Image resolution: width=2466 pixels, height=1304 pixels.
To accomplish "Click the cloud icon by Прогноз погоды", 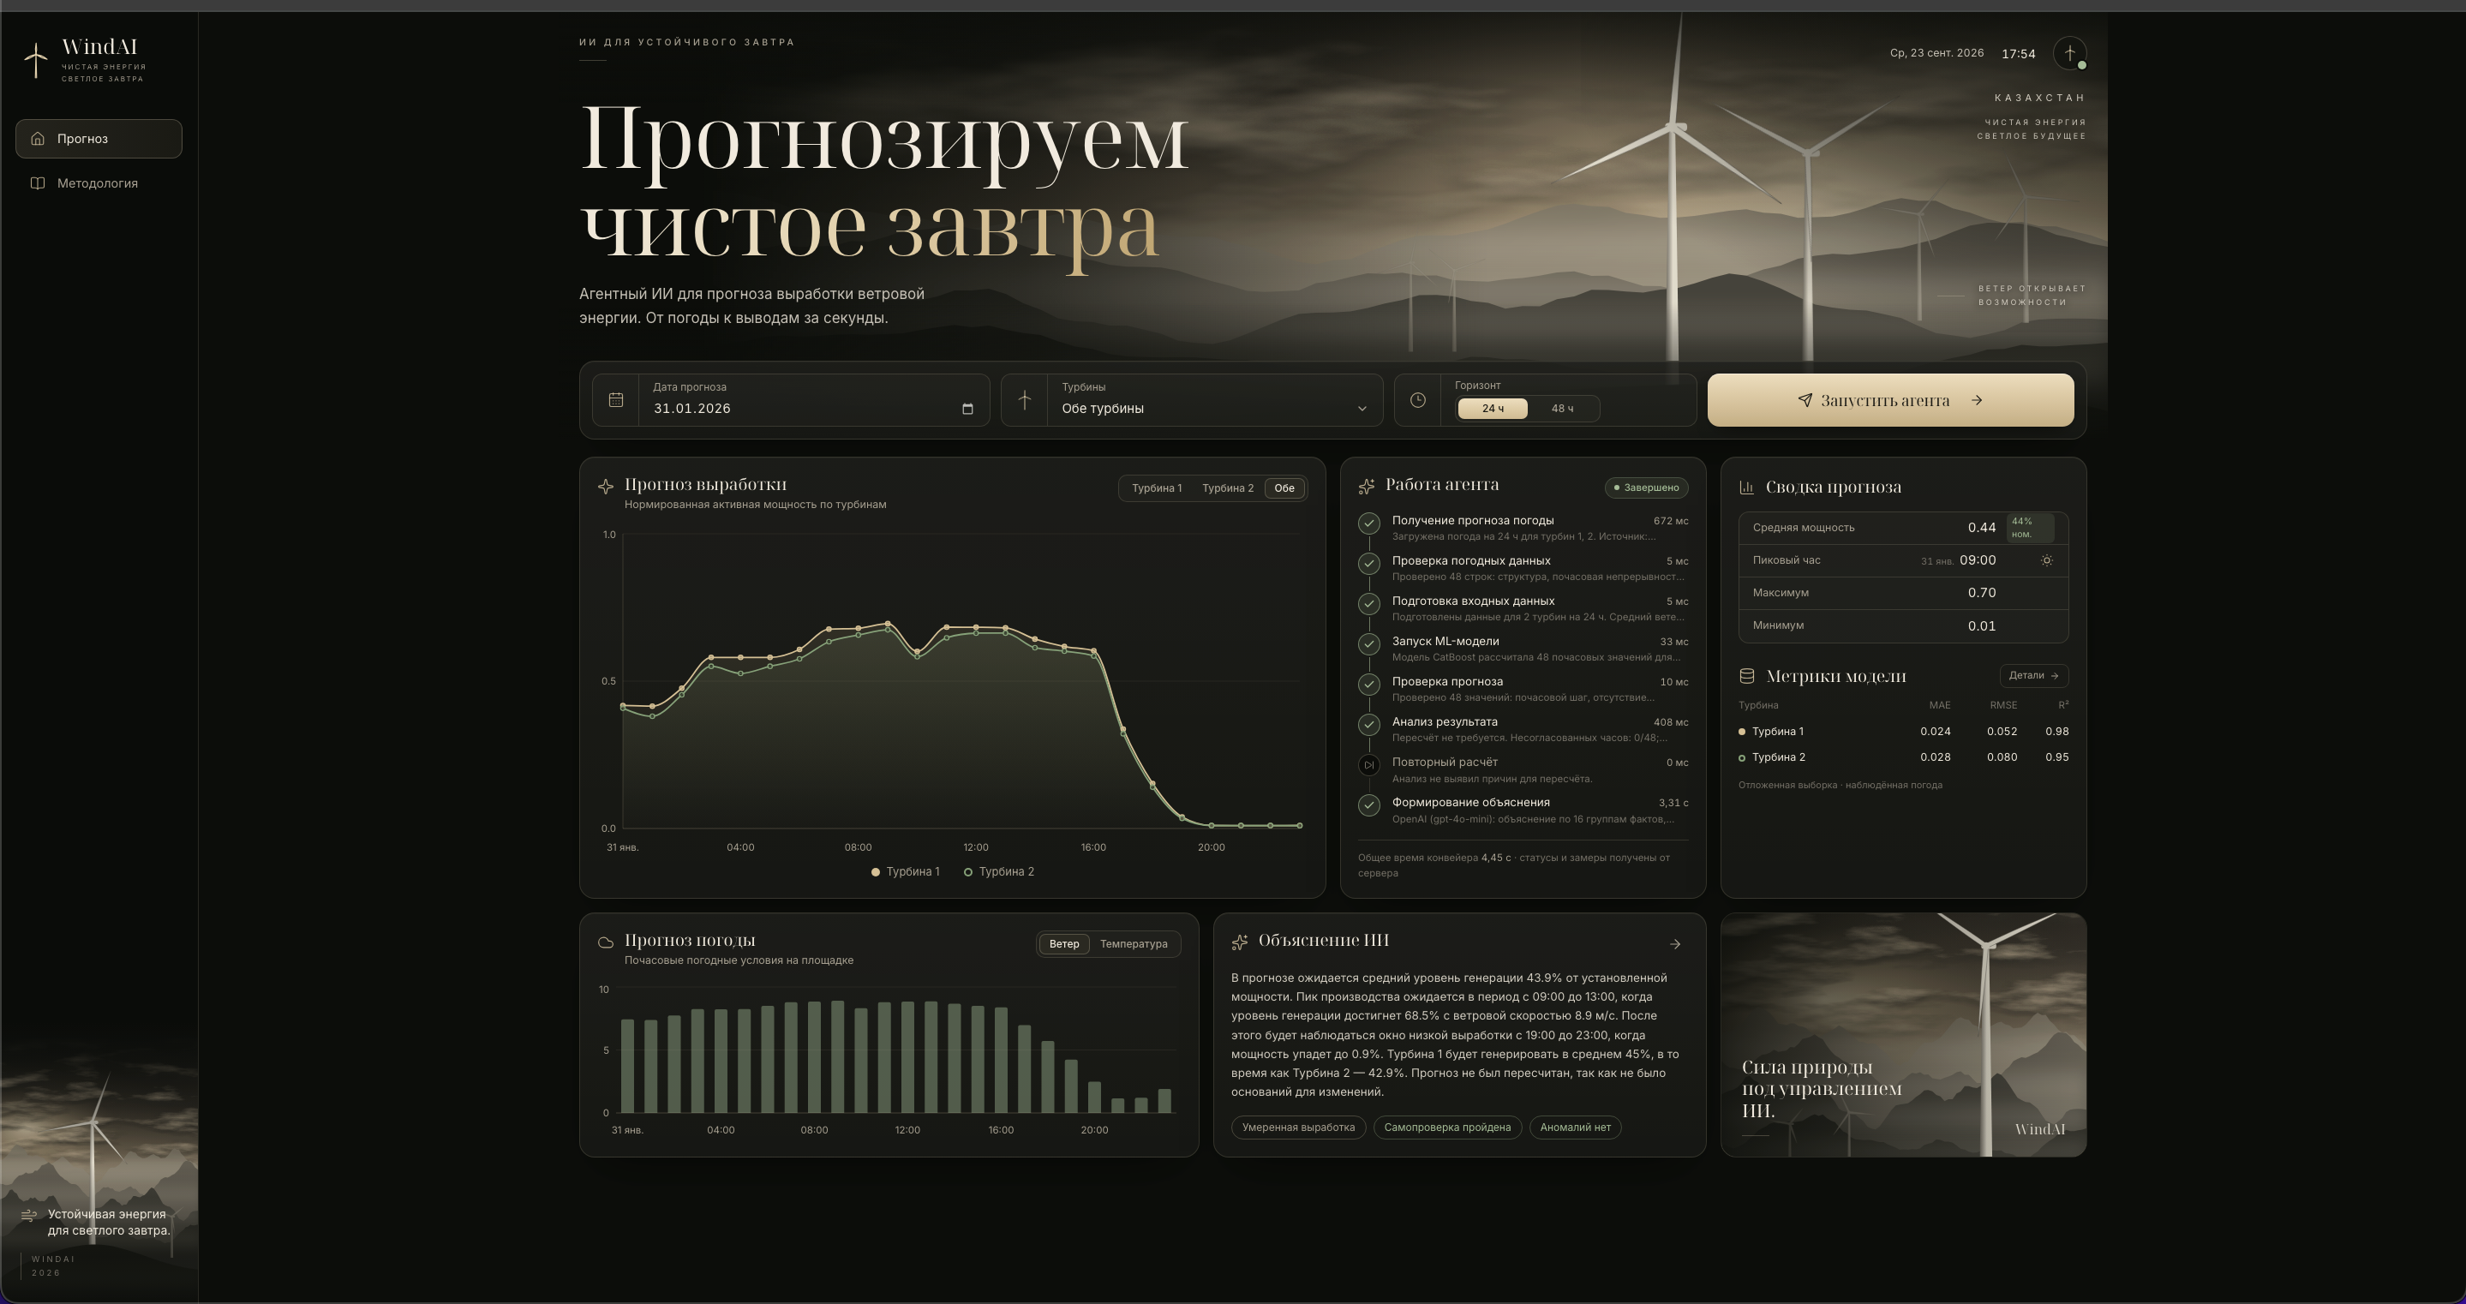I will [x=605, y=943].
